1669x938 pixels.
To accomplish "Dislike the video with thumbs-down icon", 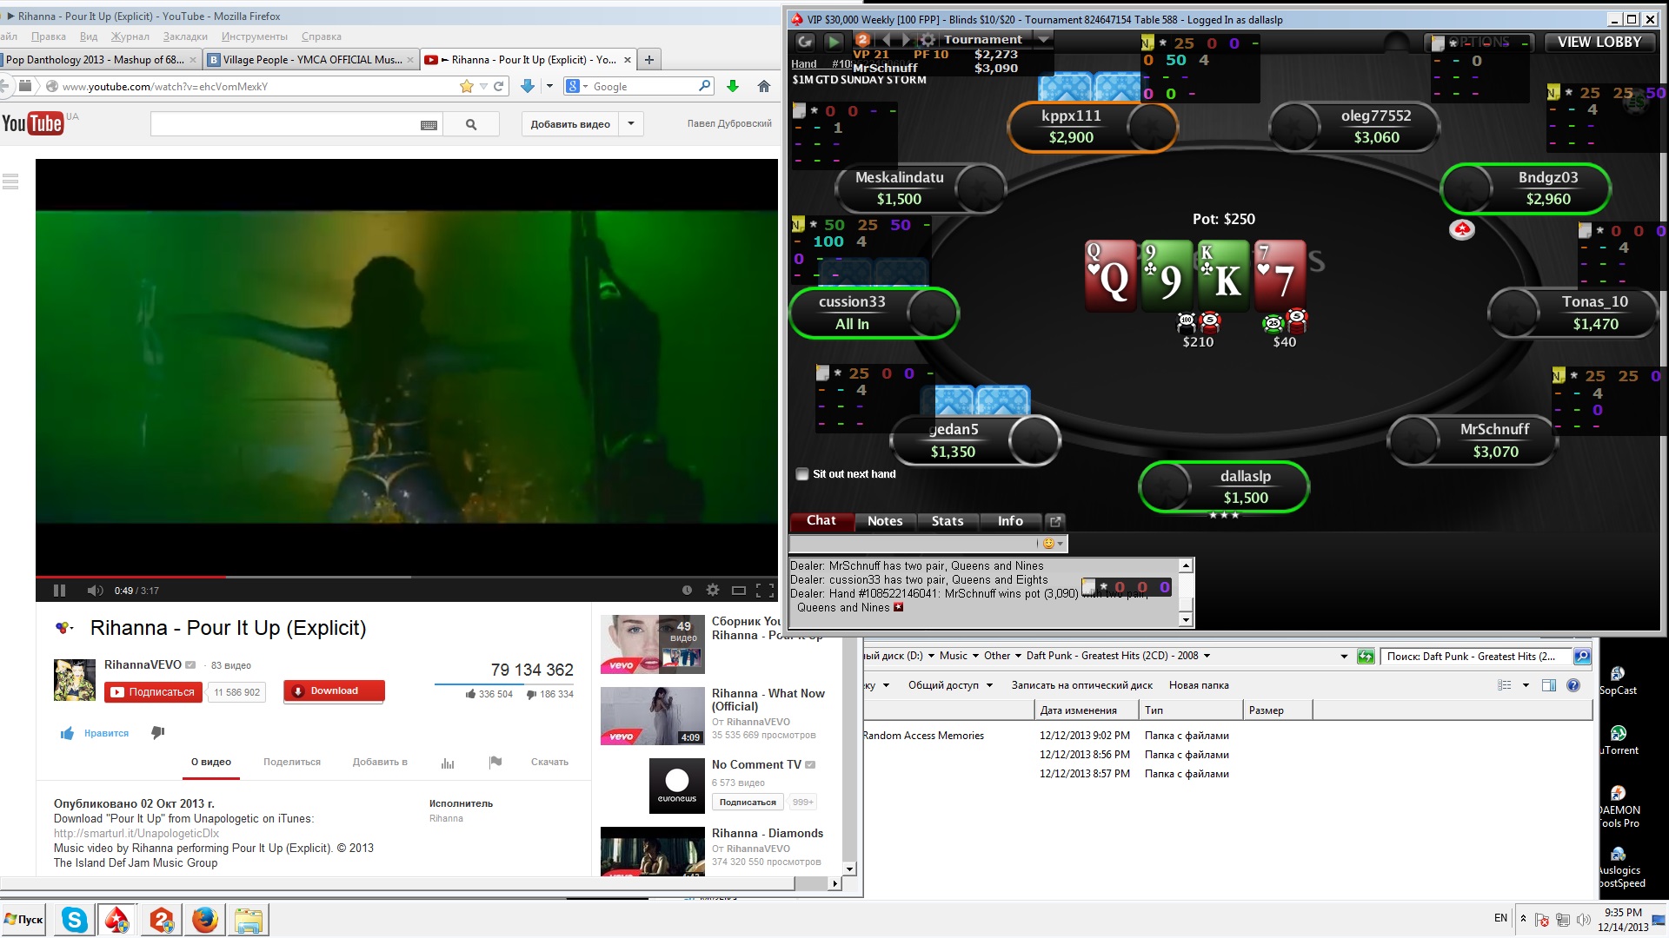I will pyautogui.click(x=158, y=733).
